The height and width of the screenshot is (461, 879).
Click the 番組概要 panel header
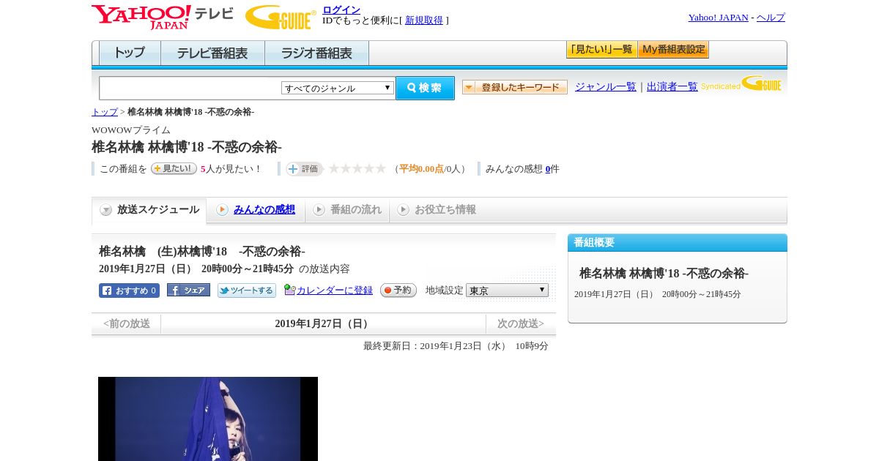pyautogui.click(x=678, y=243)
